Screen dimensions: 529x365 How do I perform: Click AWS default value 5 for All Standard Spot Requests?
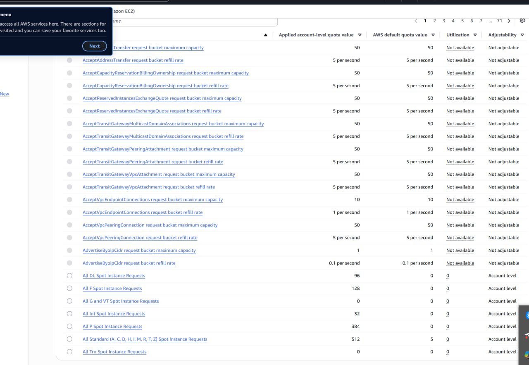(x=432, y=339)
